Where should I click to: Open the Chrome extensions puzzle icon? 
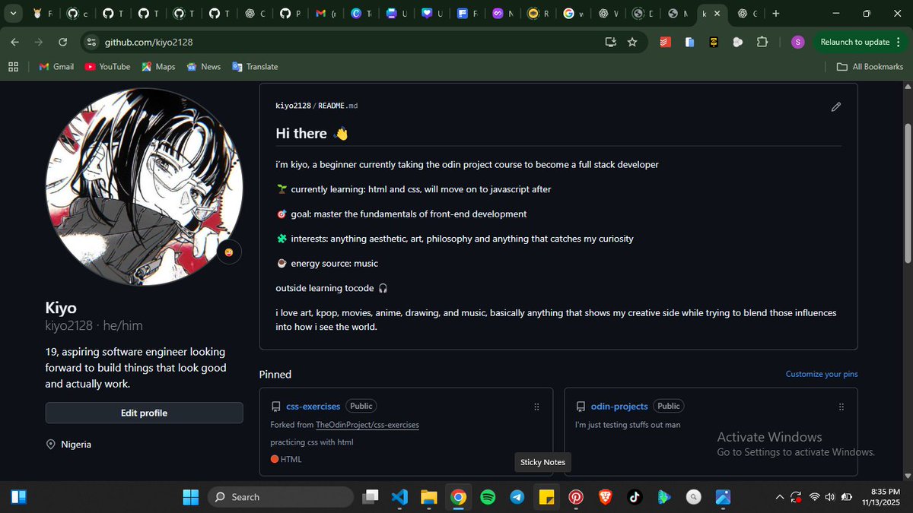tap(762, 43)
